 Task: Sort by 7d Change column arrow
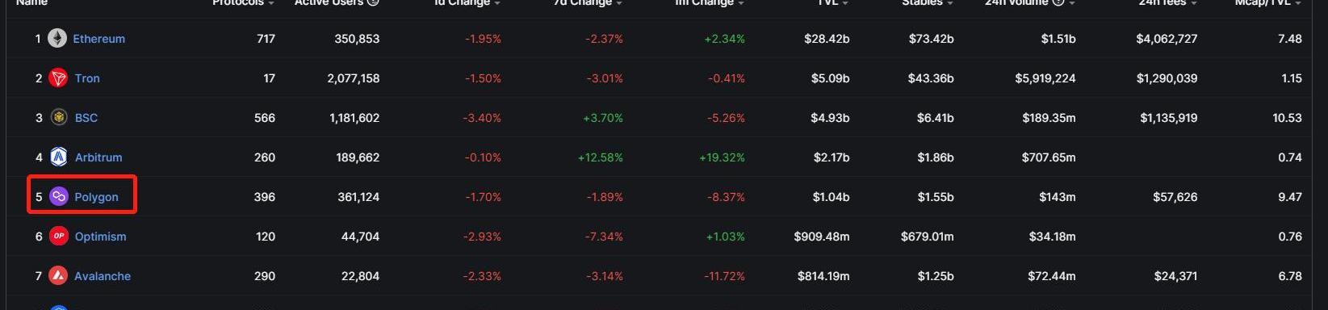[x=619, y=3]
